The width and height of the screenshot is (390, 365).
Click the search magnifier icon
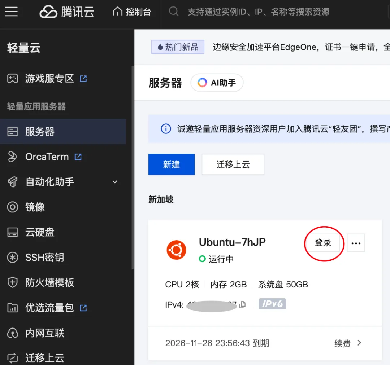[174, 12]
